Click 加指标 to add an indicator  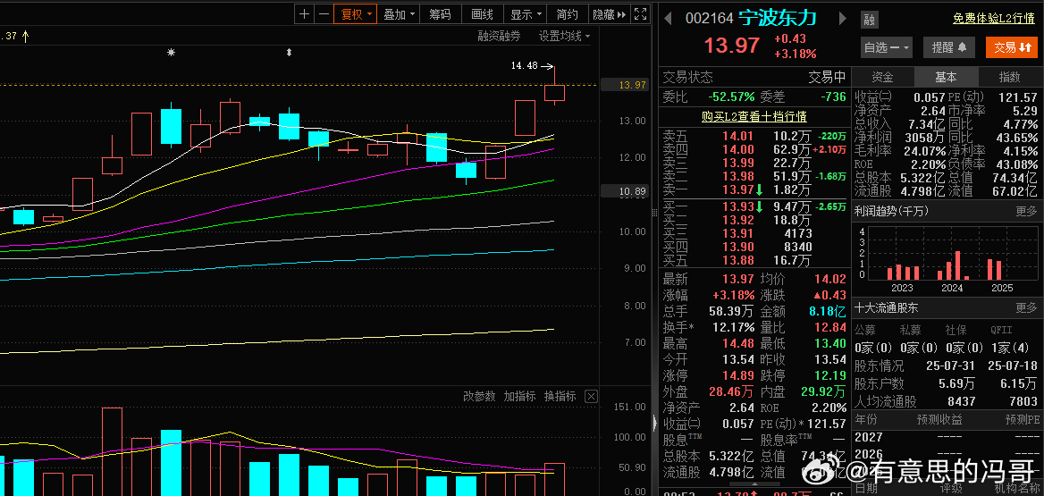pyautogui.click(x=519, y=396)
